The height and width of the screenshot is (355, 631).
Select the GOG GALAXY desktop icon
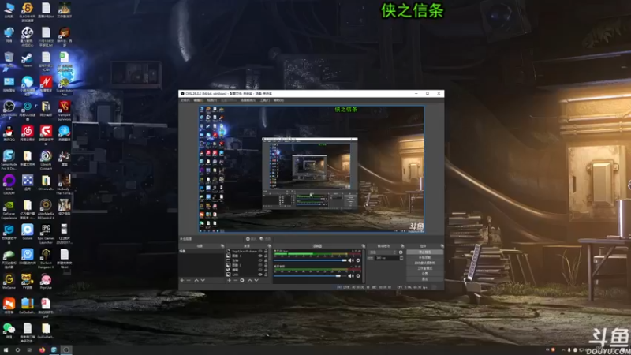(9, 184)
